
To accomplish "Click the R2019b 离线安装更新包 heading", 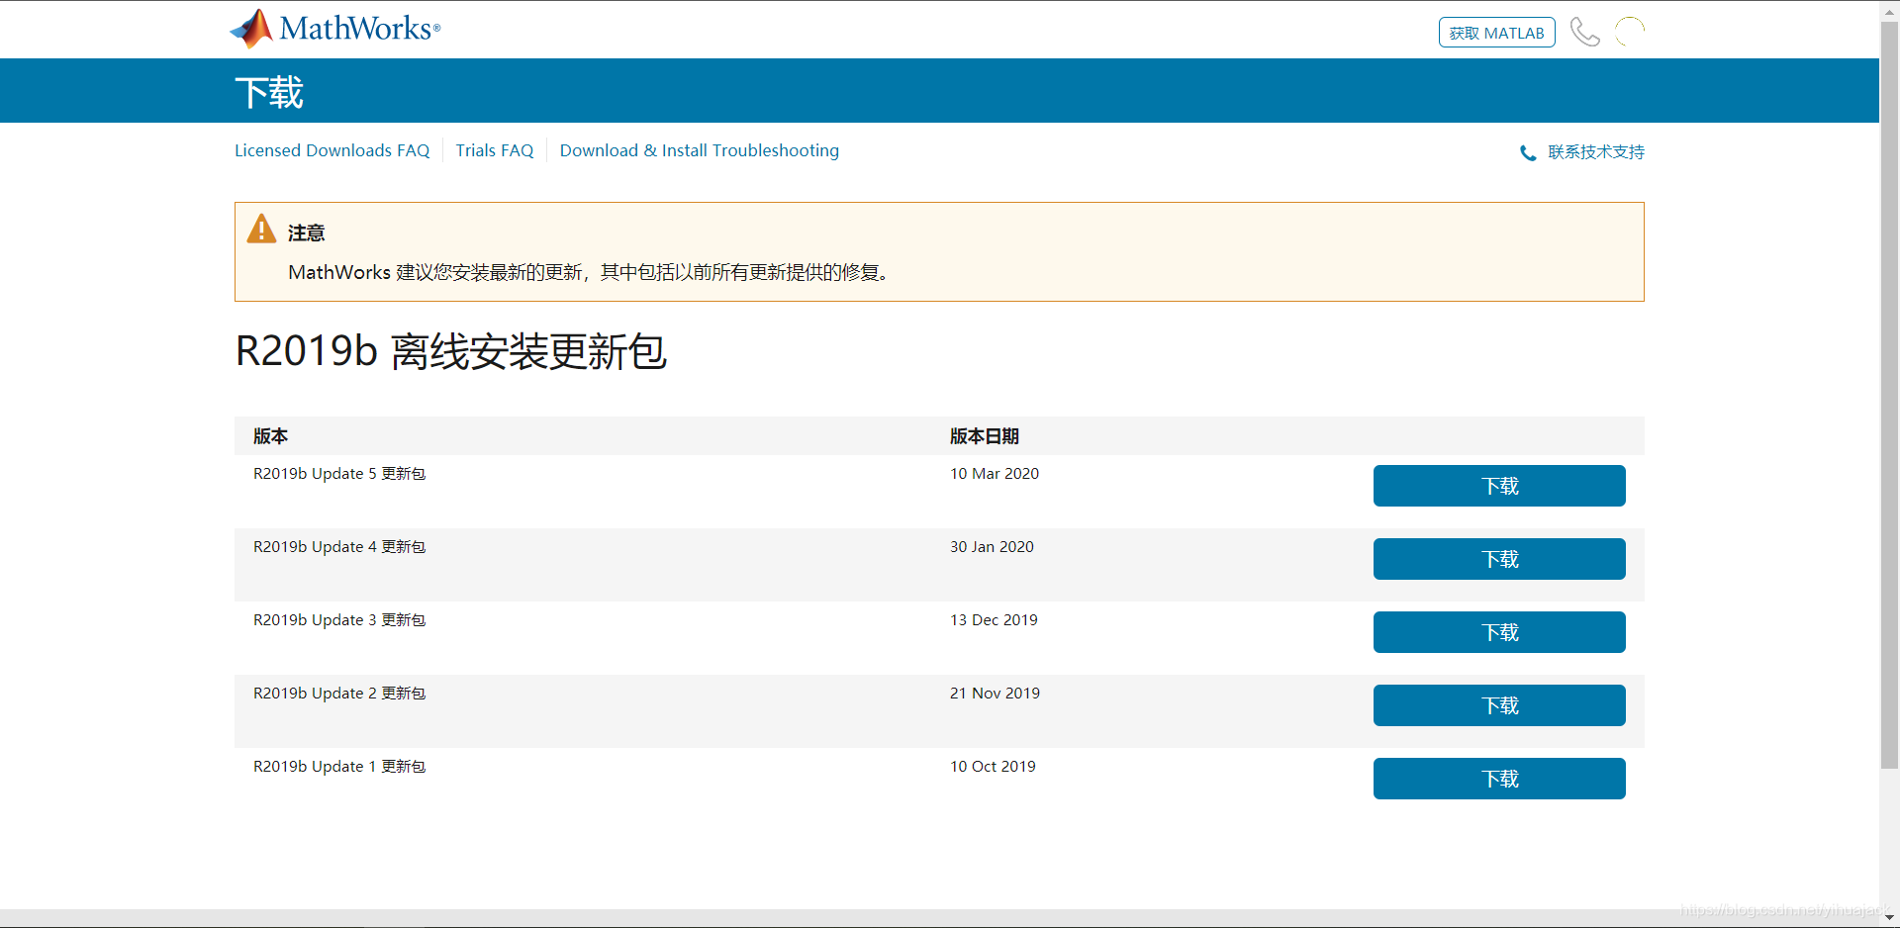I will click(451, 351).
